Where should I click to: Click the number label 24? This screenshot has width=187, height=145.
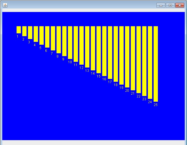click(150, 102)
